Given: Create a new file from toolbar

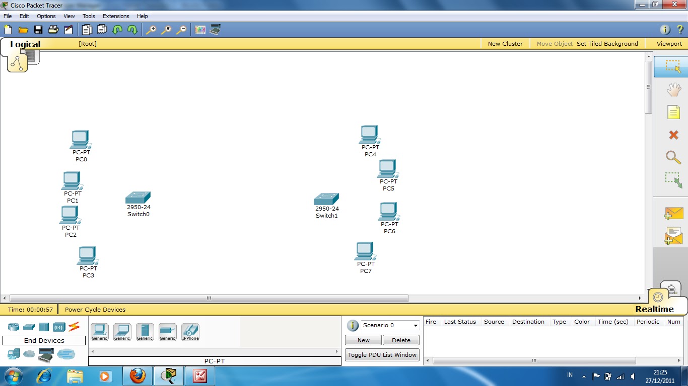Looking at the screenshot, I should (x=8, y=30).
